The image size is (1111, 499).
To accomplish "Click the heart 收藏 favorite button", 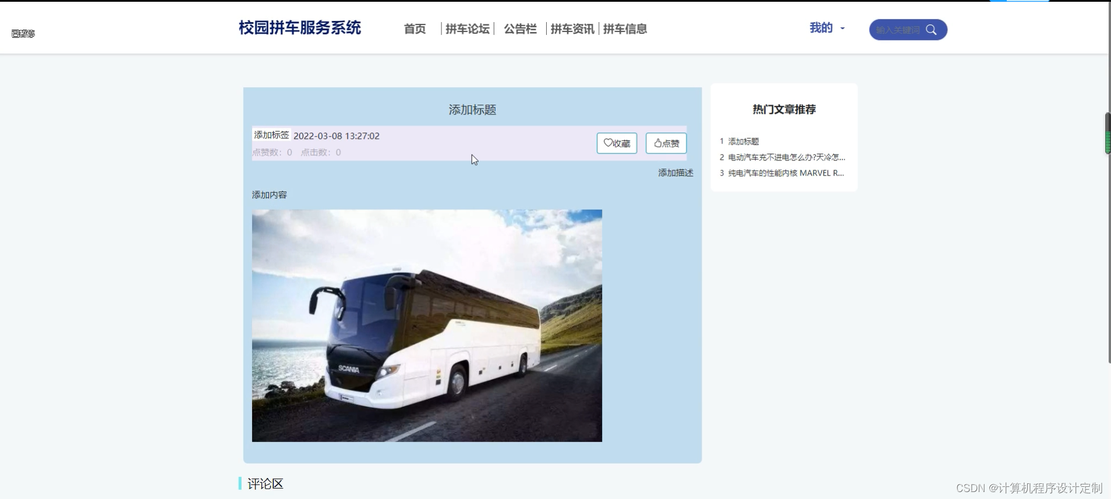I will point(617,143).
